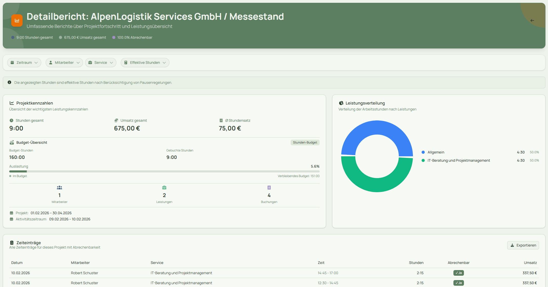This screenshot has width=548, height=287.
Task: Click the Stunden column header
Action: click(416, 263)
